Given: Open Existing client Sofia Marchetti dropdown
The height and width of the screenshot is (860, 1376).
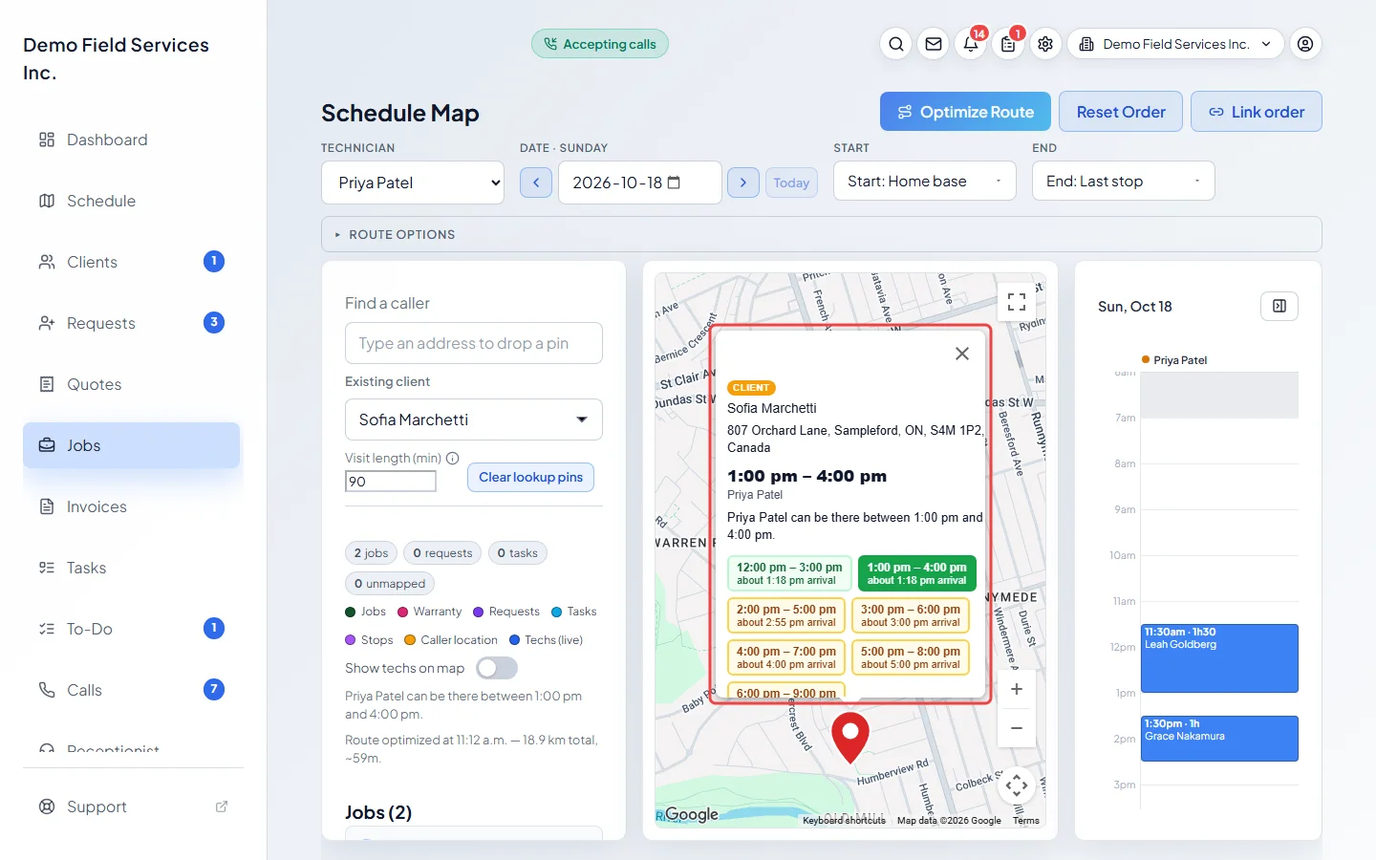Looking at the screenshot, I should pos(474,419).
